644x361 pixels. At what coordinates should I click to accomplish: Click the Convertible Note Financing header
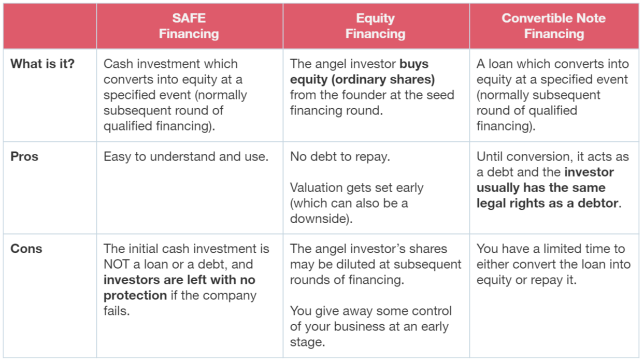click(x=554, y=26)
